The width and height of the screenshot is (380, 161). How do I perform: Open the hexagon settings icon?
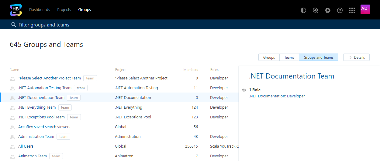pyautogui.click(x=327, y=10)
